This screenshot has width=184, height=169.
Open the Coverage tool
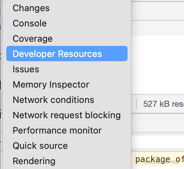point(33,39)
